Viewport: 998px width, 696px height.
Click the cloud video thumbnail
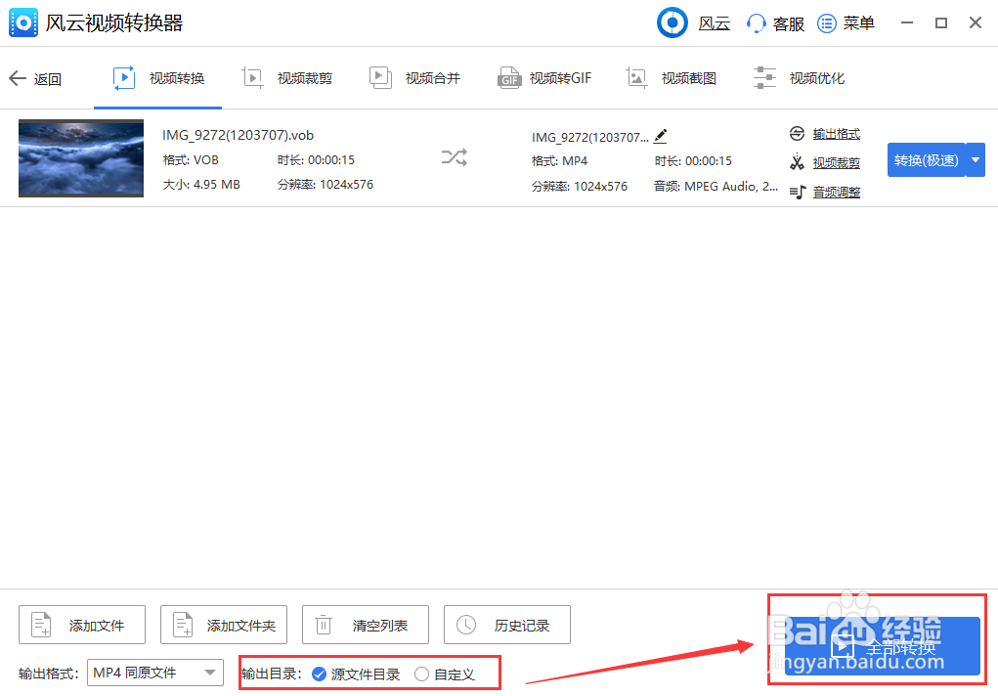click(81, 158)
